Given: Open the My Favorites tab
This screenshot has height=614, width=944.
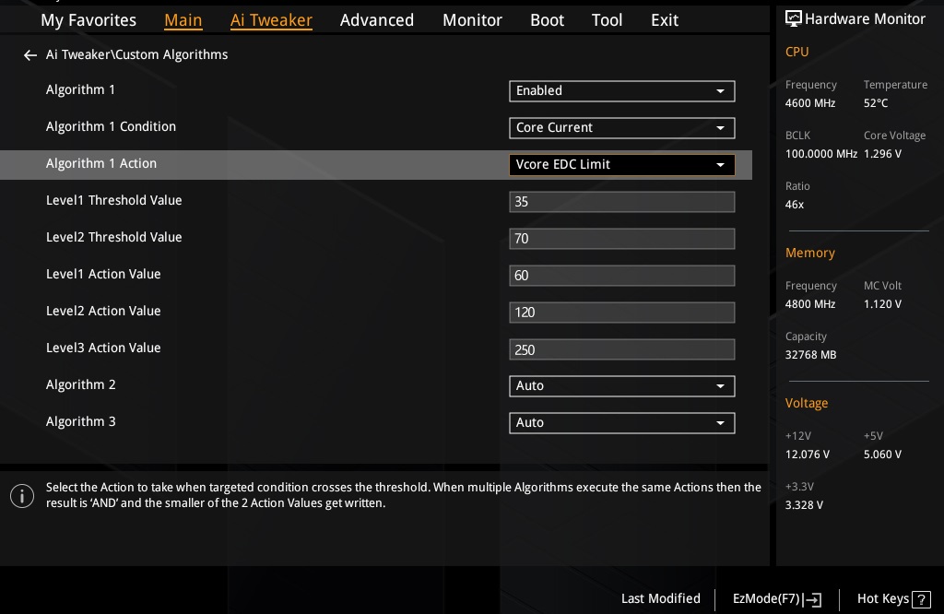Looking at the screenshot, I should [x=88, y=20].
